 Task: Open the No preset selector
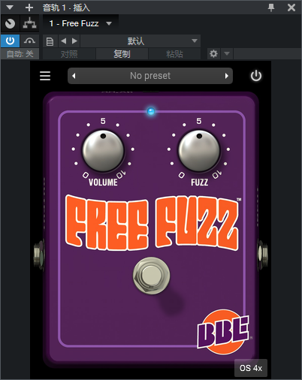(x=150, y=76)
